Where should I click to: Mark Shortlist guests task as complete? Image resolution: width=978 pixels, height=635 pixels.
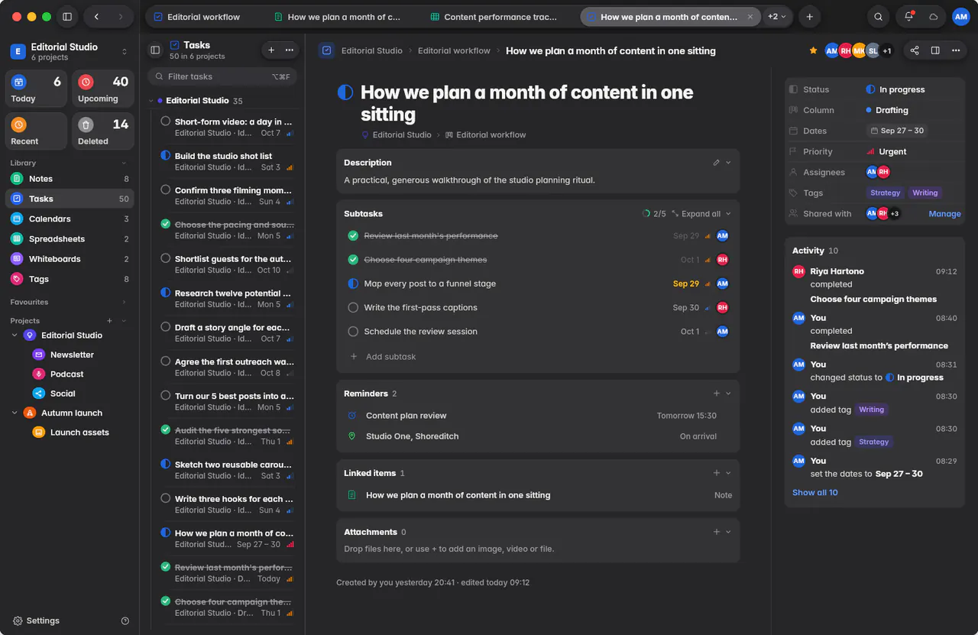point(166,258)
